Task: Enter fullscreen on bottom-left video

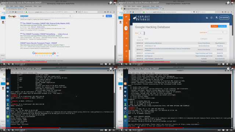Action: [114, 130]
